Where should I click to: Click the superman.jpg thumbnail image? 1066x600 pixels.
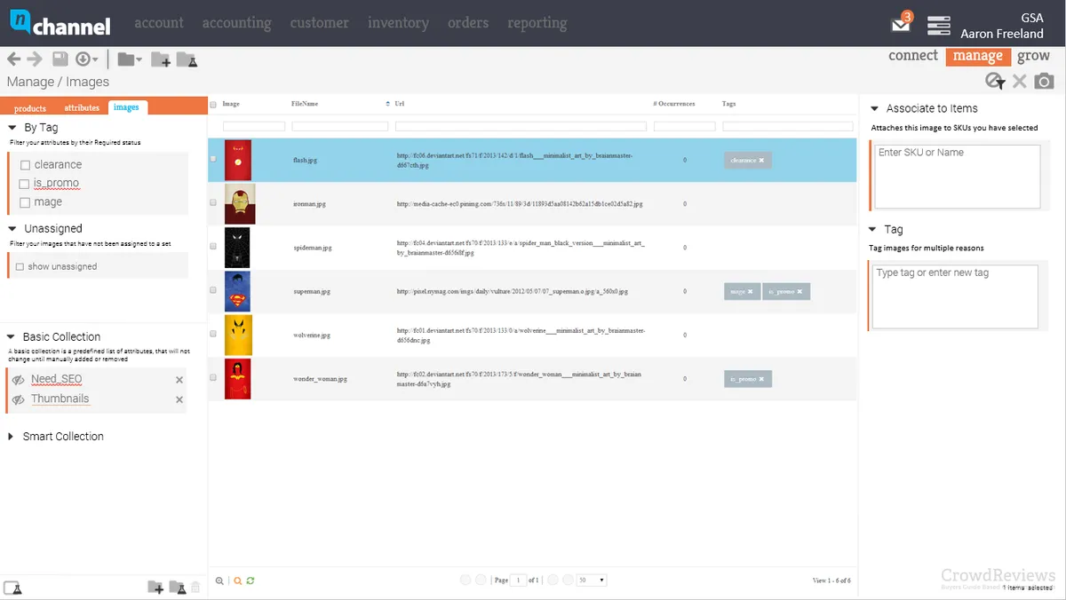(x=237, y=291)
